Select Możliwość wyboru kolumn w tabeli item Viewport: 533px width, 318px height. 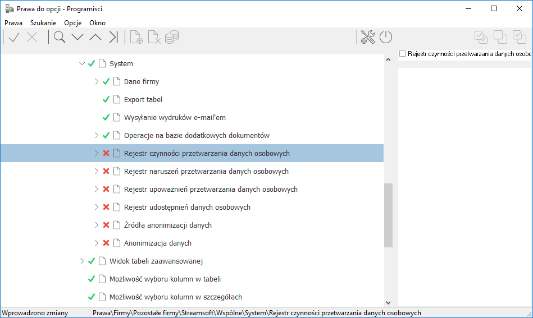tap(165, 279)
